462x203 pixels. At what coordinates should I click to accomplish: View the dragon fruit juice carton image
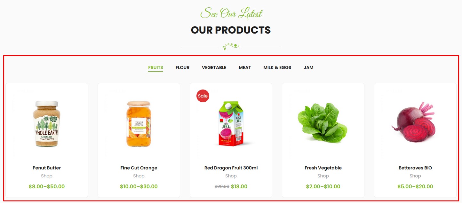point(231,124)
